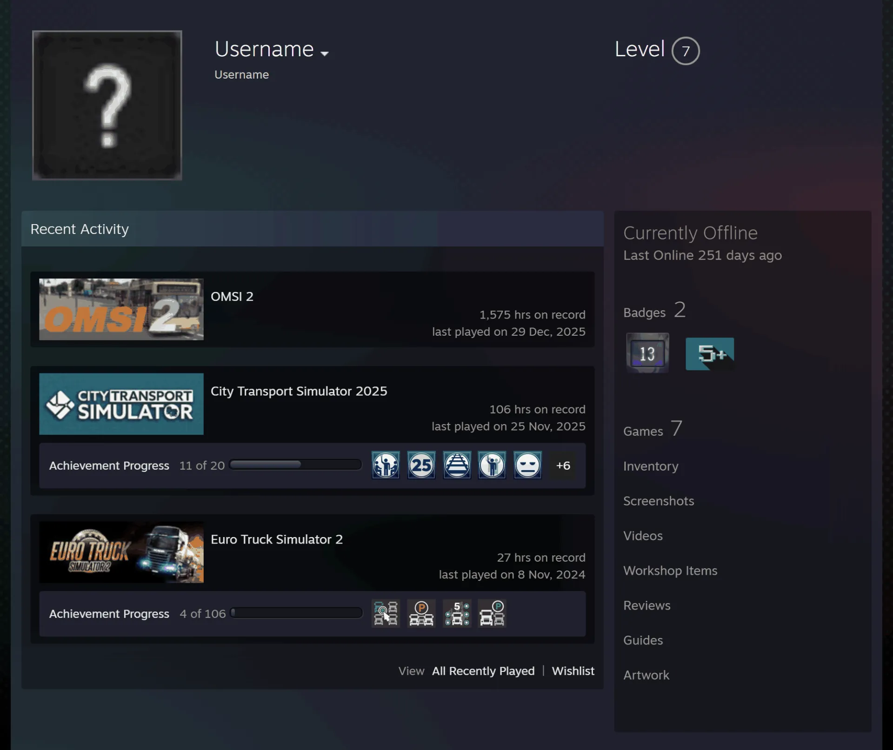Select the number 5 trucks achievement icon

click(x=457, y=613)
